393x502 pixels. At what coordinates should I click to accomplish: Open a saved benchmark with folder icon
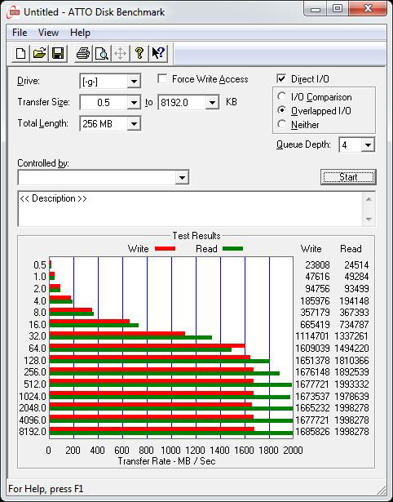pyautogui.click(x=39, y=53)
